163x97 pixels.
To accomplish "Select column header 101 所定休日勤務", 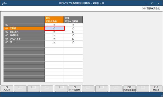I will (73, 20).
